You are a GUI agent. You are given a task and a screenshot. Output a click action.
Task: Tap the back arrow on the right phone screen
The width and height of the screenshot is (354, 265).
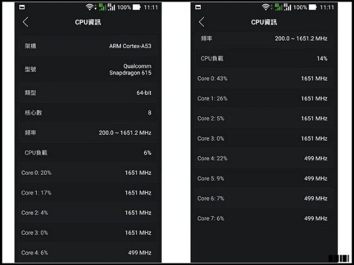(x=201, y=22)
